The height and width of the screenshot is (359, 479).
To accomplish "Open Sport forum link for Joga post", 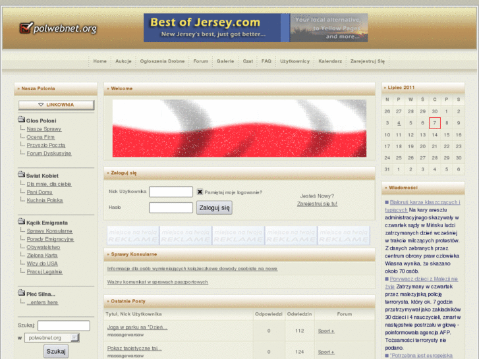I will coord(326,331).
